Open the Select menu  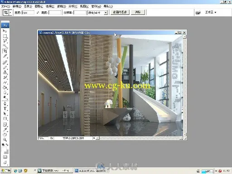point(50,6)
